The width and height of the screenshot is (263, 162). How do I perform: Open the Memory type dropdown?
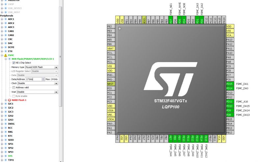[x=56, y=67]
